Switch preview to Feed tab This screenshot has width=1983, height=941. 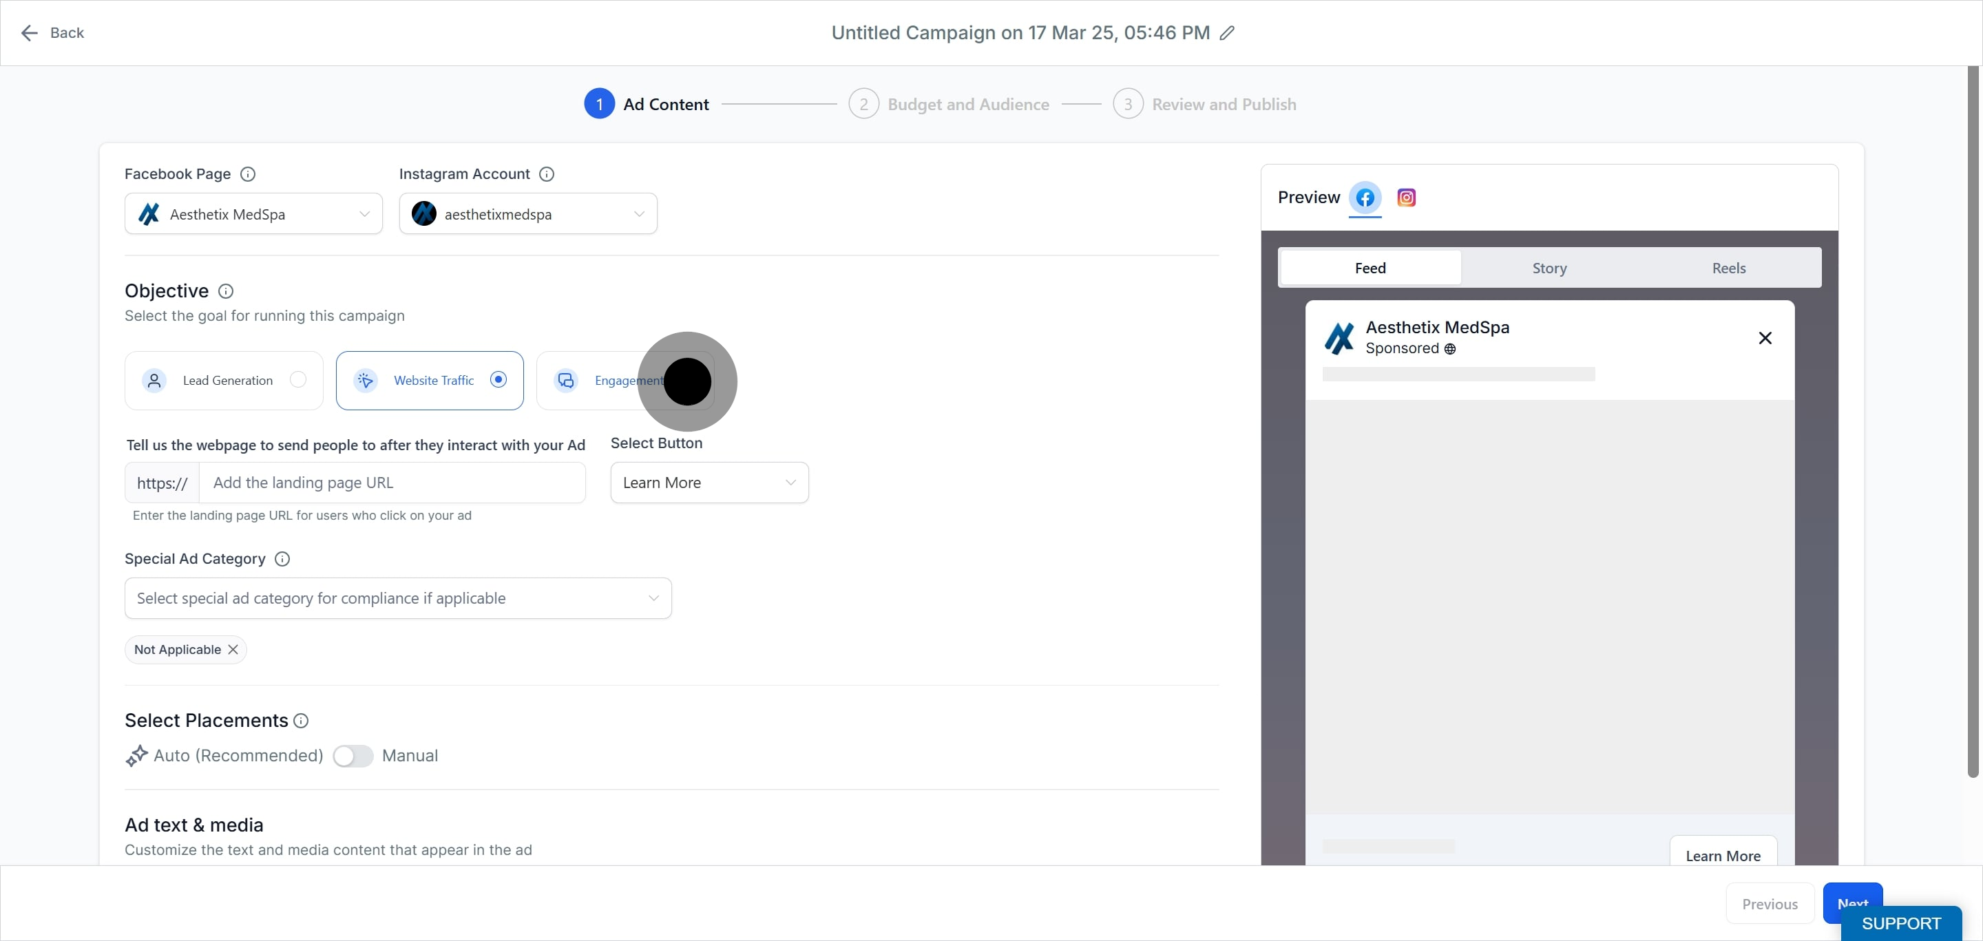[1370, 268]
